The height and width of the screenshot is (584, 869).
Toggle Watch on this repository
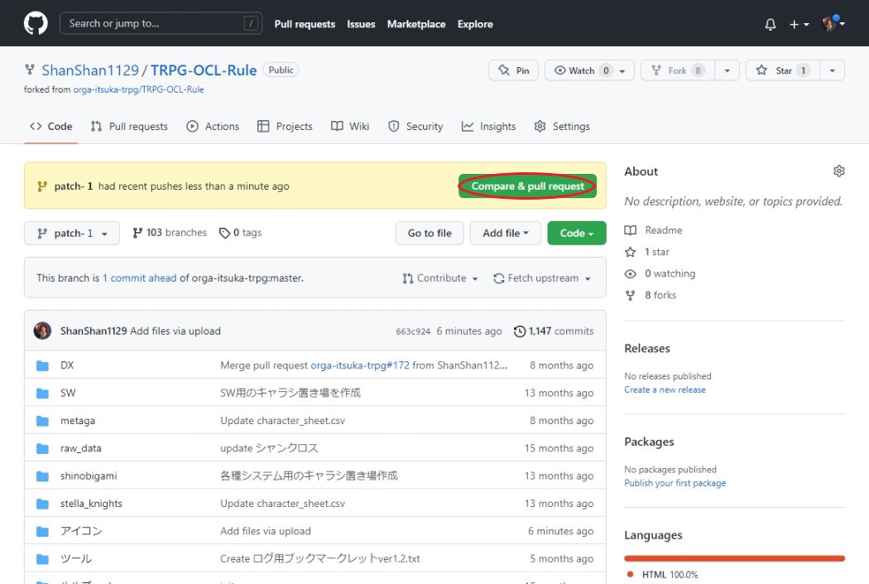(x=589, y=70)
